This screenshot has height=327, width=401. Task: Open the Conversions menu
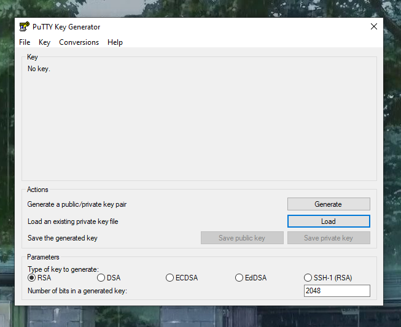(x=79, y=42)
